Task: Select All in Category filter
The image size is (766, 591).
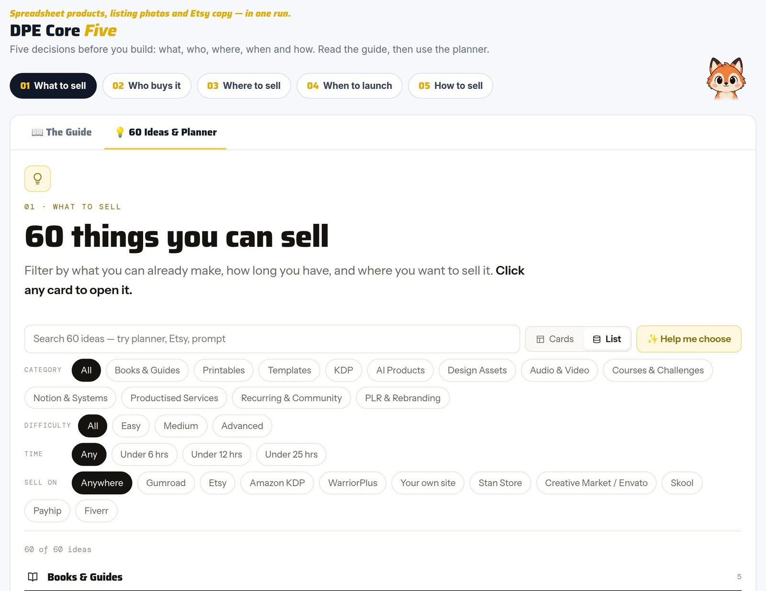Action: tap(86, 370)
